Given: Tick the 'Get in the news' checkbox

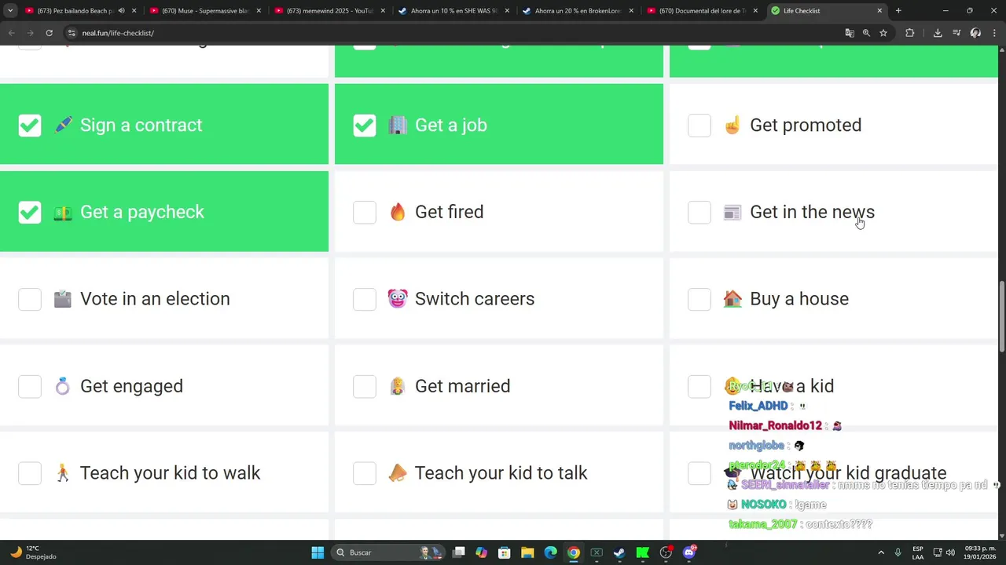Looking at the screenshot, I should click(699, 212).
